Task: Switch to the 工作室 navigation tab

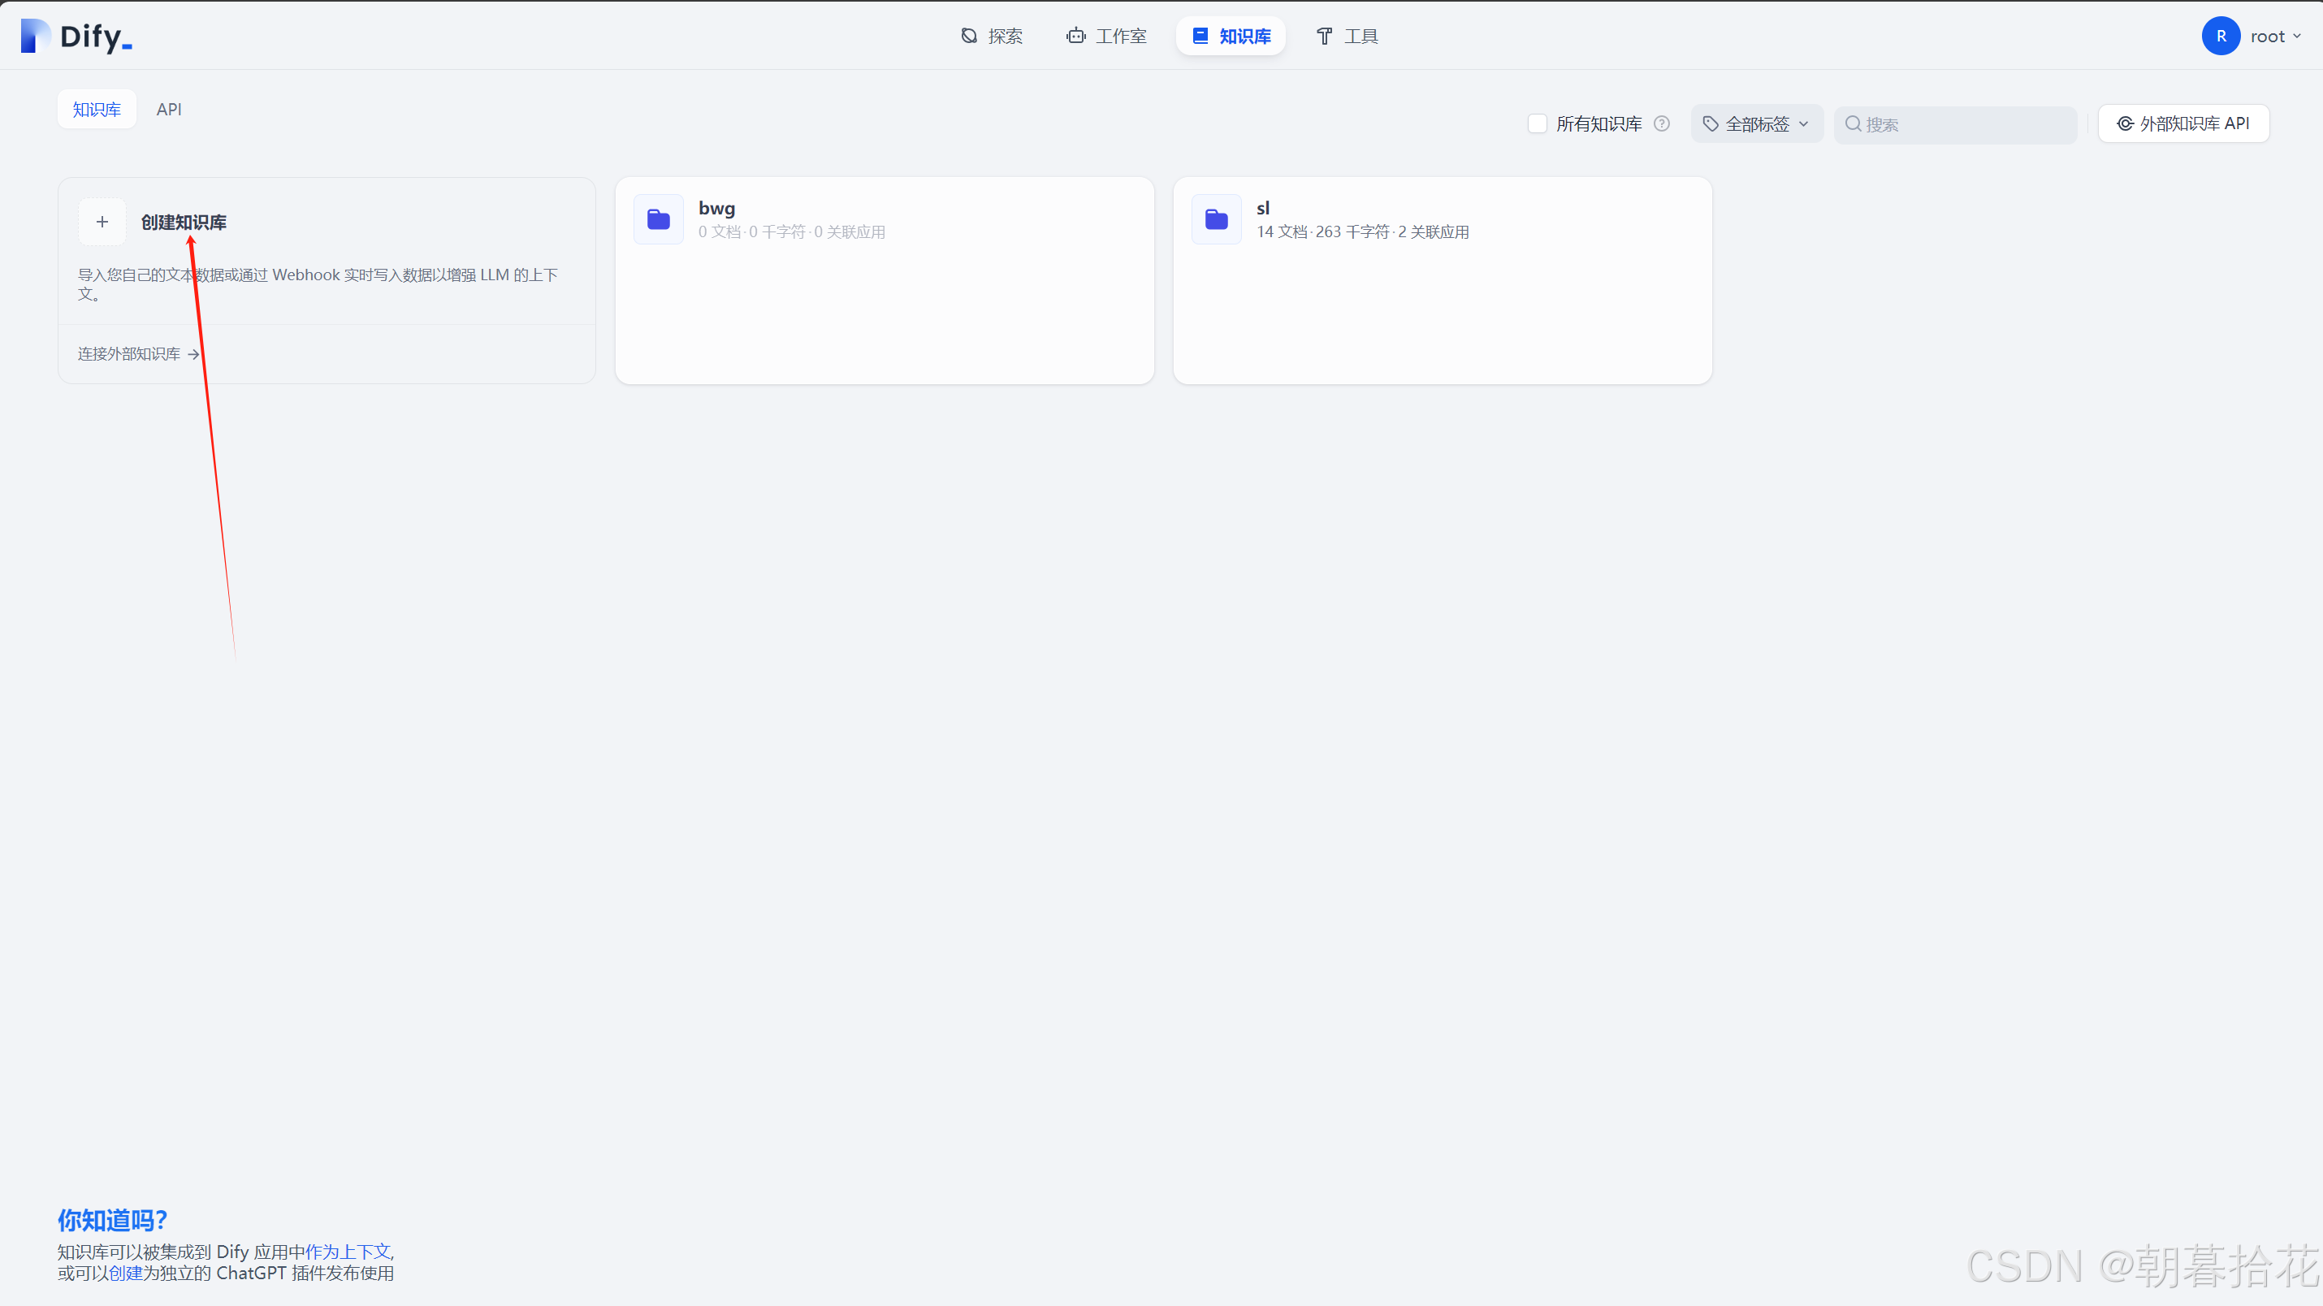Action: point(1106,36)
